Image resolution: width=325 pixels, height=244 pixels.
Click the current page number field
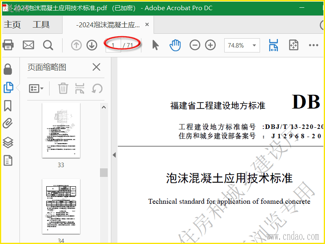click(x=113, y=45)
